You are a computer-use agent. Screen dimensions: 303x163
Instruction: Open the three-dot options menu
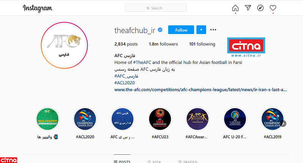coord(213,30)
